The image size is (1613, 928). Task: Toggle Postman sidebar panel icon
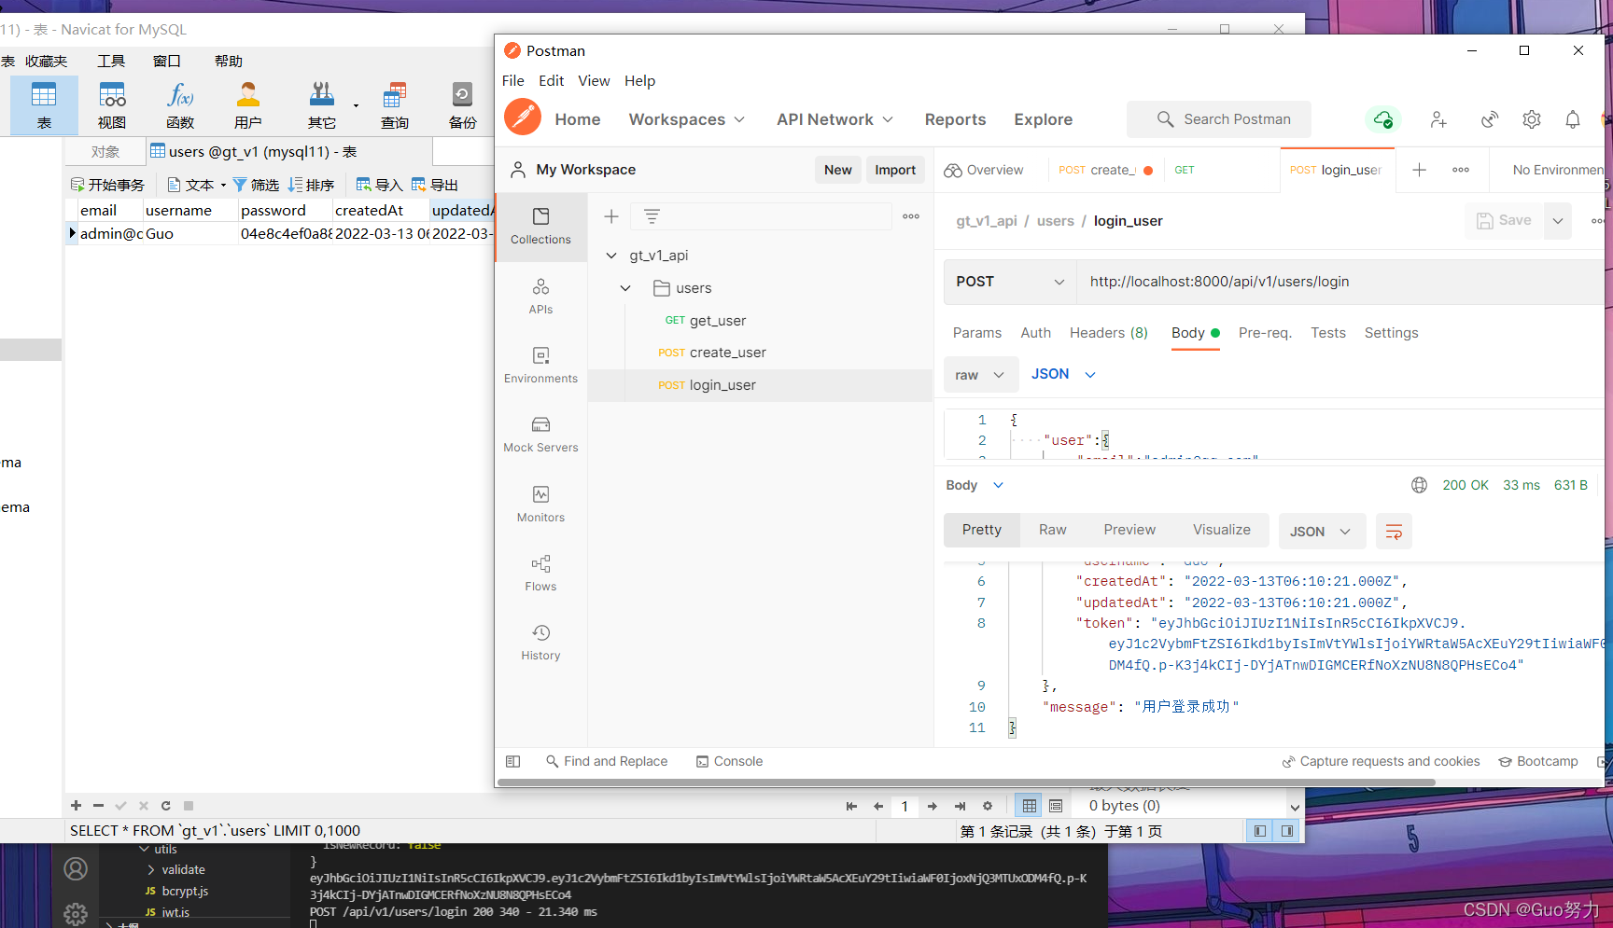512,761
